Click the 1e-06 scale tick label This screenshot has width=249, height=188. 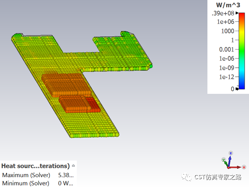click(227, 59)
